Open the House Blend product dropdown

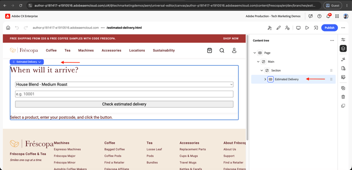tap(124, 85)
